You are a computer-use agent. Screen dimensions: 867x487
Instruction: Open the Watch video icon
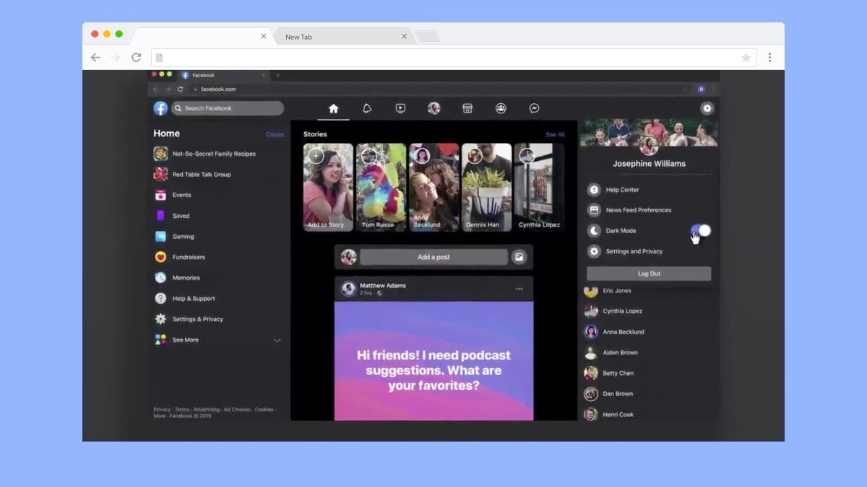coord(400,108)
